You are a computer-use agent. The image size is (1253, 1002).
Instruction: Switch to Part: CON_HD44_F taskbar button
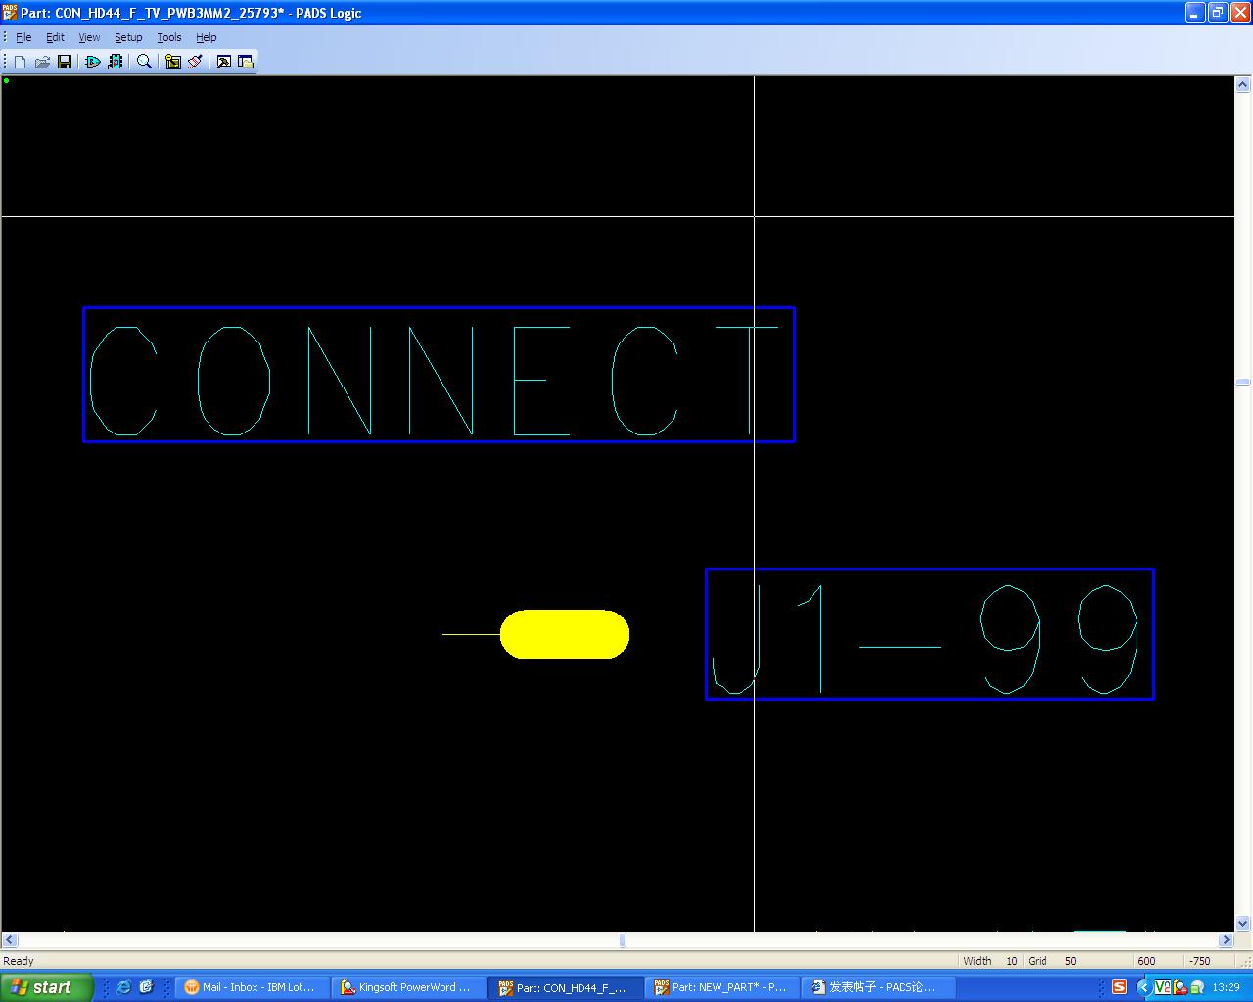[567, 987]
